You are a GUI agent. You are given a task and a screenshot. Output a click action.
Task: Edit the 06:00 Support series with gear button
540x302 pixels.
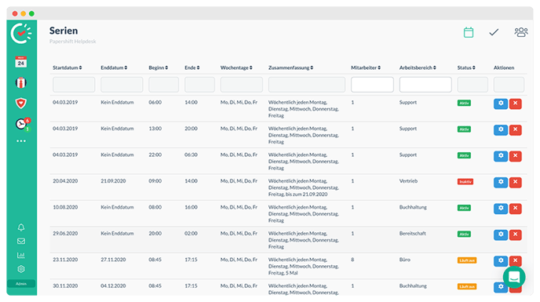(x=501, y=104)
